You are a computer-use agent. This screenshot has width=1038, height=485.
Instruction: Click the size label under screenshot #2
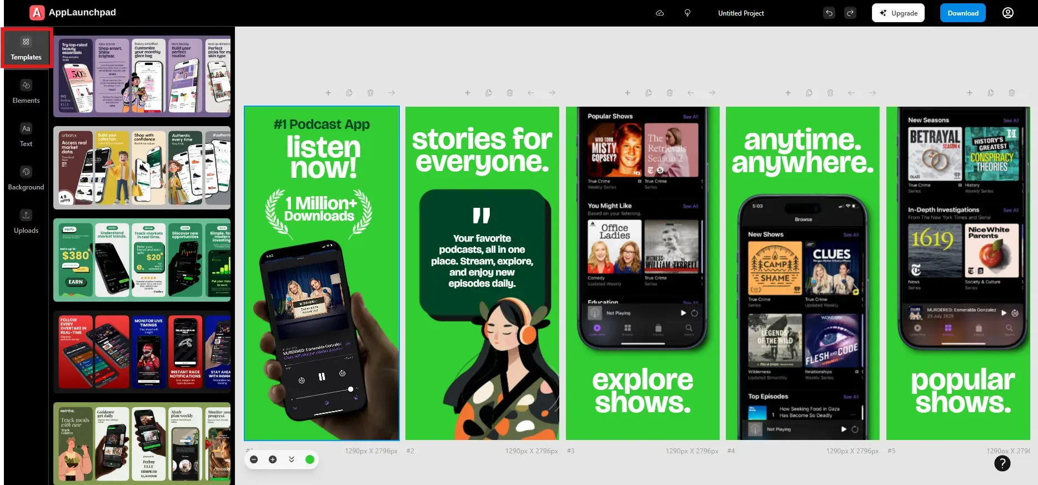(x=531, y=451)
